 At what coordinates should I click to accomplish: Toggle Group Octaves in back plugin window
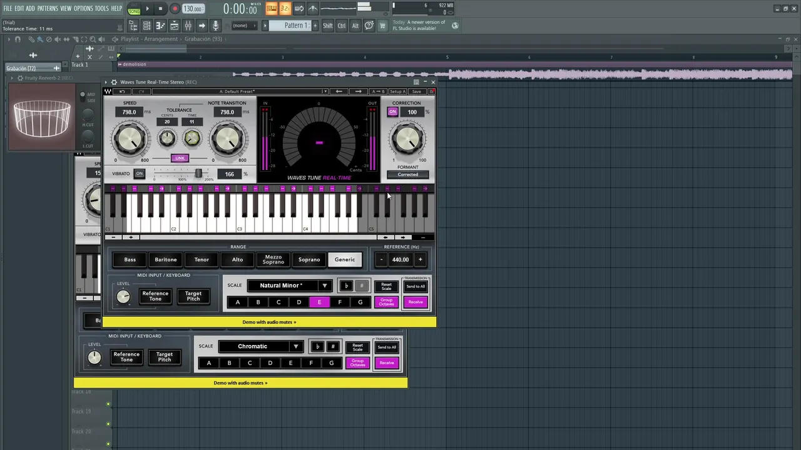click(x=357, y=362)
